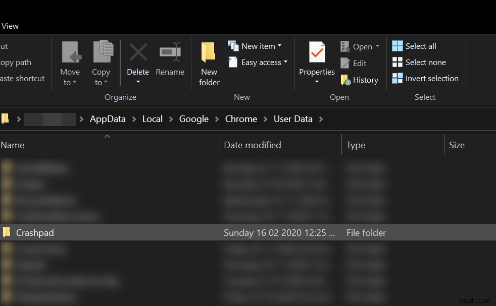Click the Invert selection label

click(432, 78)
